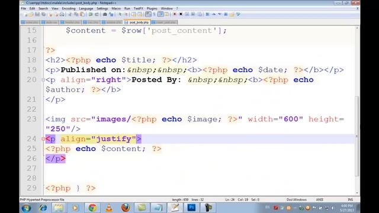Screen dimensions: 379x213
Task: Select the post_body.php tab
Action: pyautogui.click(x=137, y=22)
